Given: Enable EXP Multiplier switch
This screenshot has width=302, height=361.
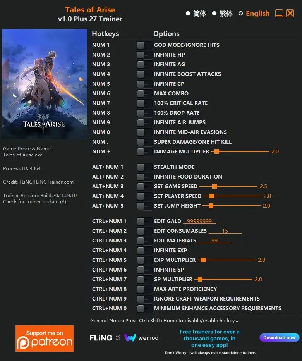Looking at the screenshot, I should pyautogui.click(x=144, y=260).
